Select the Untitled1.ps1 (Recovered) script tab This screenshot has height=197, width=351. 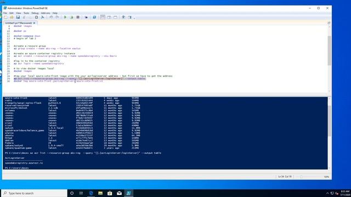(x=18, y=23)
